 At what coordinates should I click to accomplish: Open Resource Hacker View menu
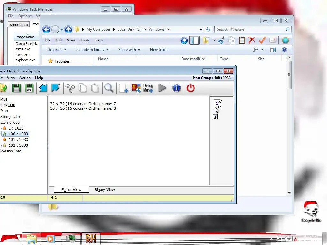(11, 78)
